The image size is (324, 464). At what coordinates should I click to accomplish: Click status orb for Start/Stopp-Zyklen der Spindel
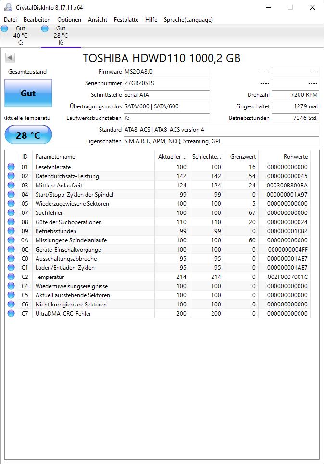tap(11, 194)
